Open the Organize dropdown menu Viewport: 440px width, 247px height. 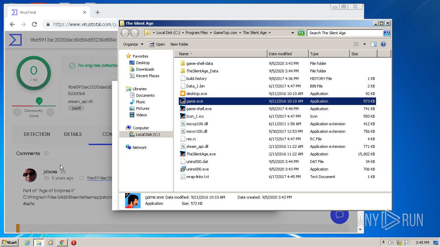click(133, 44)
